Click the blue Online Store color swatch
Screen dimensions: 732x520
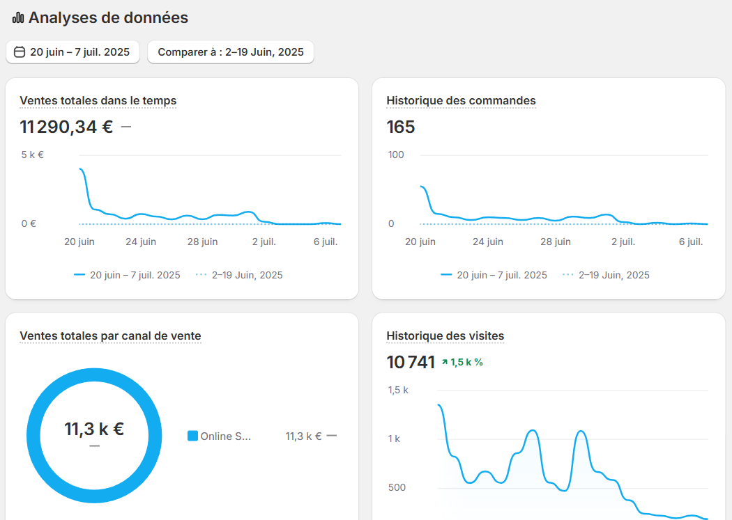[193, 436]
